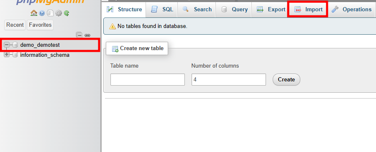Reload navigation panel with green refresh icon
The image size is (376, 152).
coord(67,13)
